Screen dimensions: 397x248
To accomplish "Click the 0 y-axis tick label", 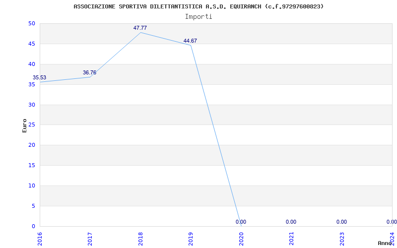I will coord(33,226).
